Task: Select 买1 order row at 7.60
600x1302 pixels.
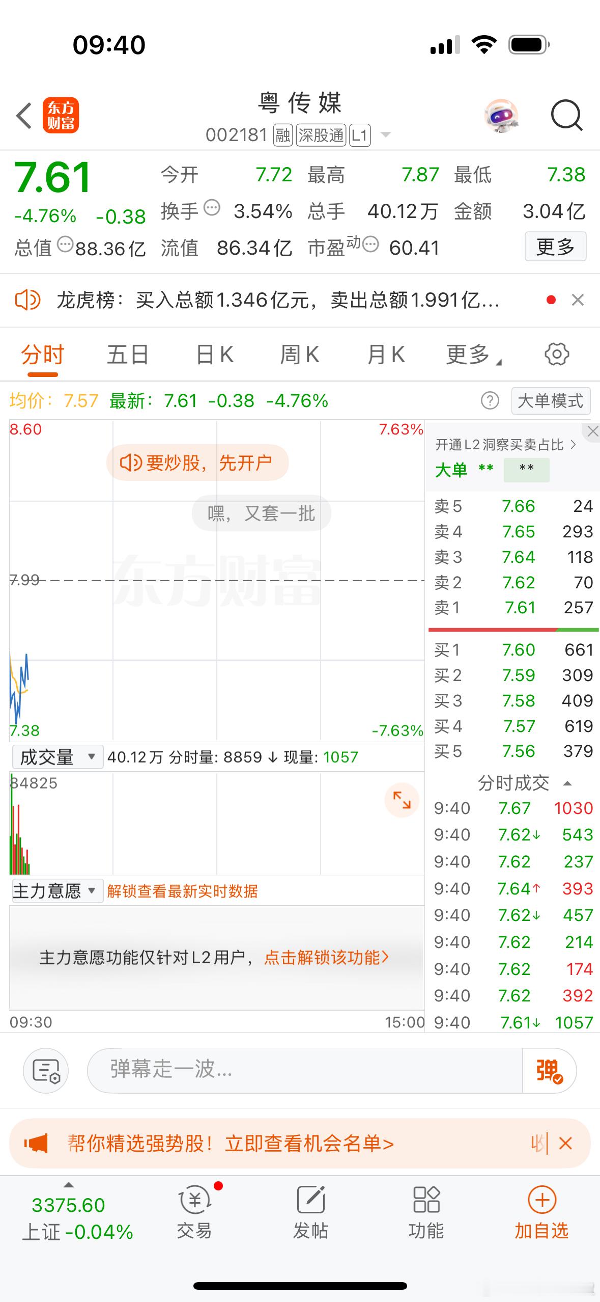Action: pyautogui.click(x=513, y=649)
